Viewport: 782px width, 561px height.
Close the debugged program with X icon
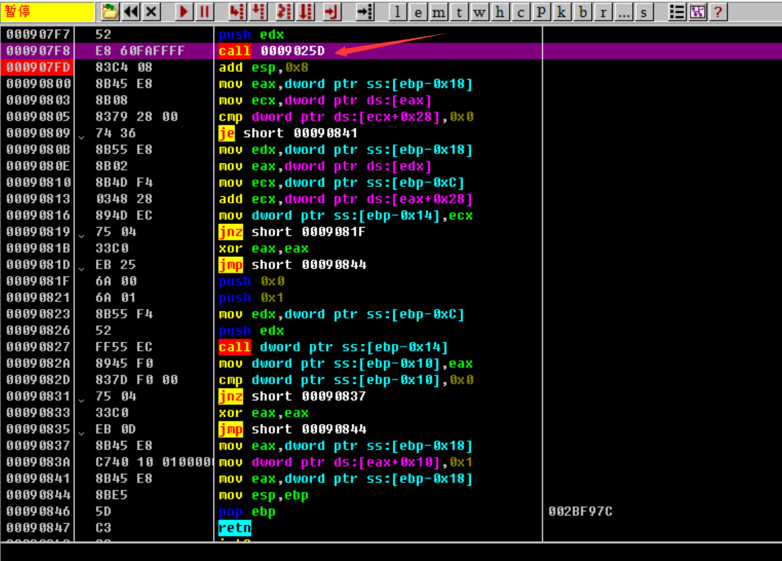tap(151, 12)
